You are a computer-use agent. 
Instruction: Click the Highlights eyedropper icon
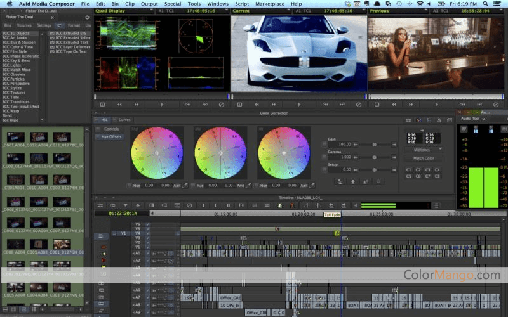click(x=312, y=186)
